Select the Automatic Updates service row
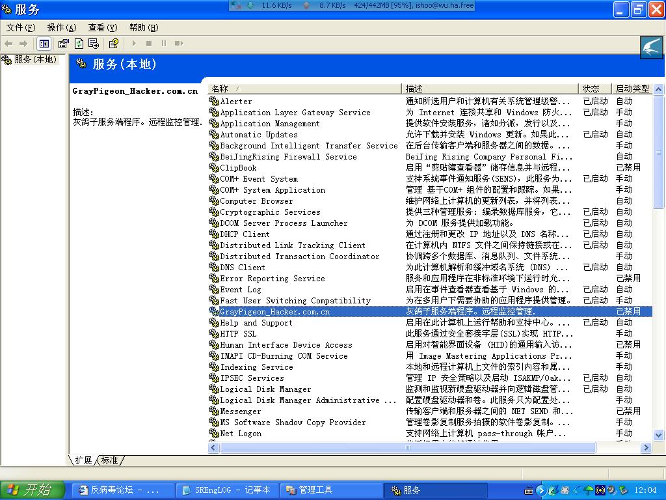Screen dimensions: 666x500 tap(431, 134)
